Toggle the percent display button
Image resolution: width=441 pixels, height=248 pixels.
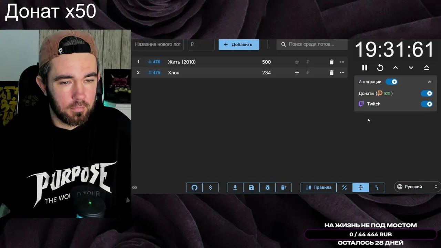click(x=345, y=187)
